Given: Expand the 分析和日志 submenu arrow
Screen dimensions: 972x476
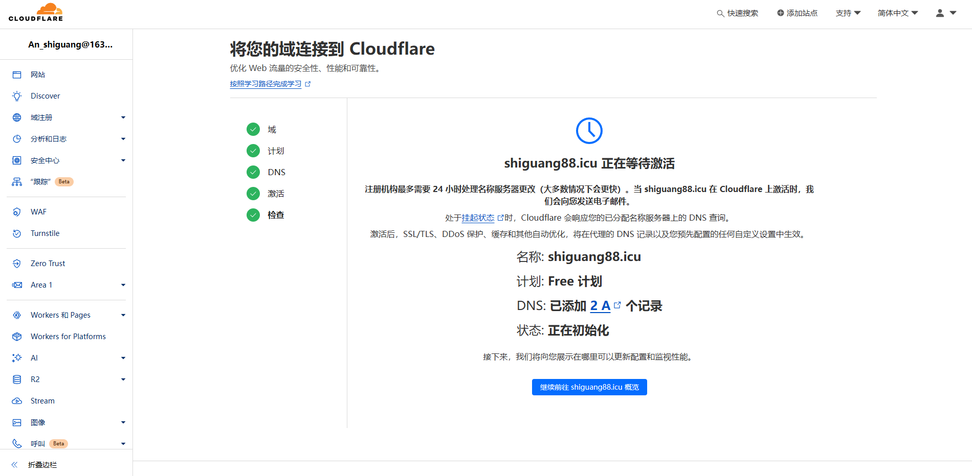Looking at the screenshot, I should 123,139.
